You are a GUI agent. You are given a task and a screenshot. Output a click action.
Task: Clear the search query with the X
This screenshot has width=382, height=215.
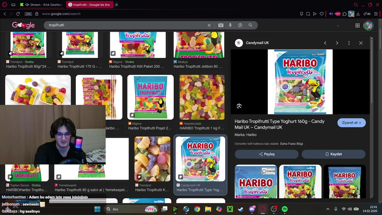(x=209, y=25)
